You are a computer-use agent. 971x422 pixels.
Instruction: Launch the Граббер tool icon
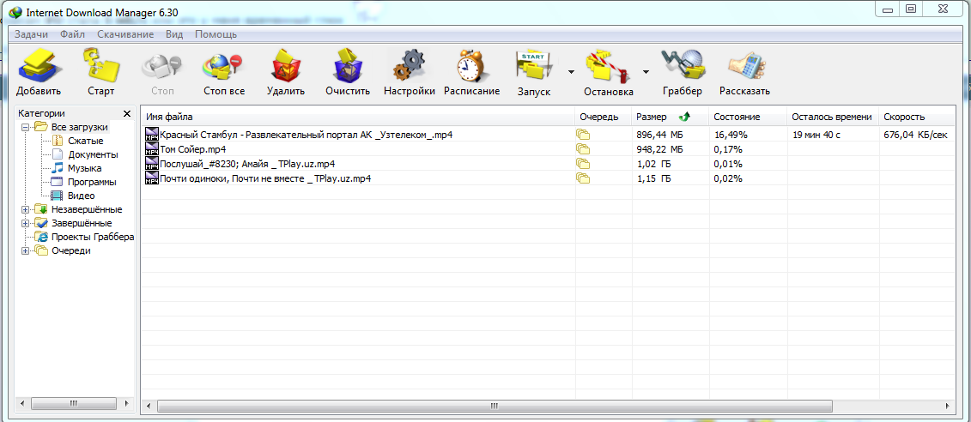tap(682, 66)
